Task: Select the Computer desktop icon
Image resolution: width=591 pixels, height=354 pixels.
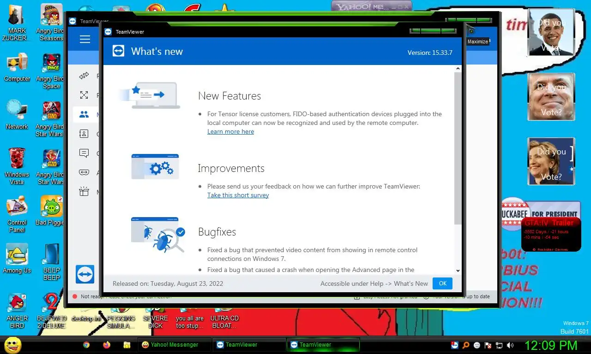Action: [17, 67]
